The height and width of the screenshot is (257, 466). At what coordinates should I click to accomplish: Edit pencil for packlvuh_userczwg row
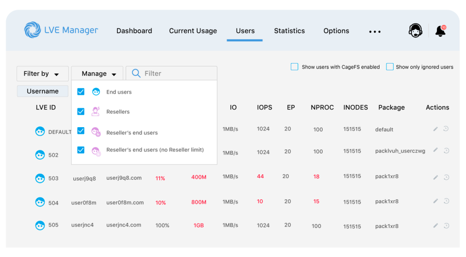click(436, 150)
